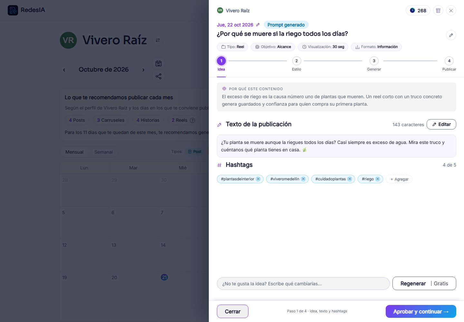Click the Visualización: 30 seg chip
The width and height of the screenshot is (464, 322).
pyautogui.click(x=323, y=47)
